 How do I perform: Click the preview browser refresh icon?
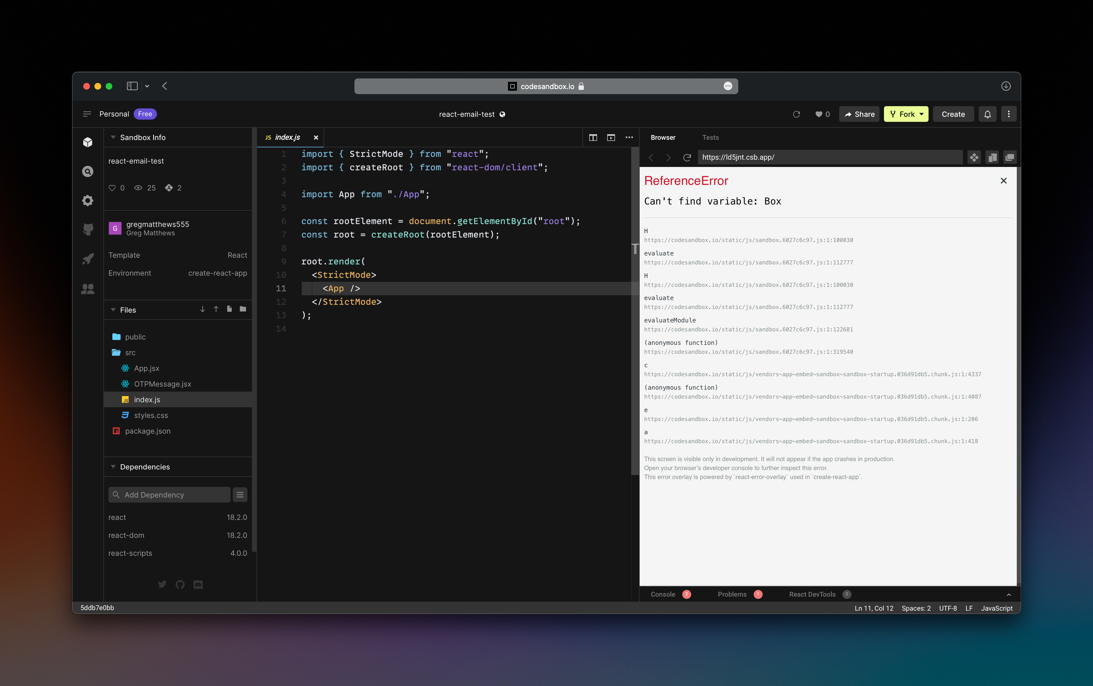coord(687,157)
